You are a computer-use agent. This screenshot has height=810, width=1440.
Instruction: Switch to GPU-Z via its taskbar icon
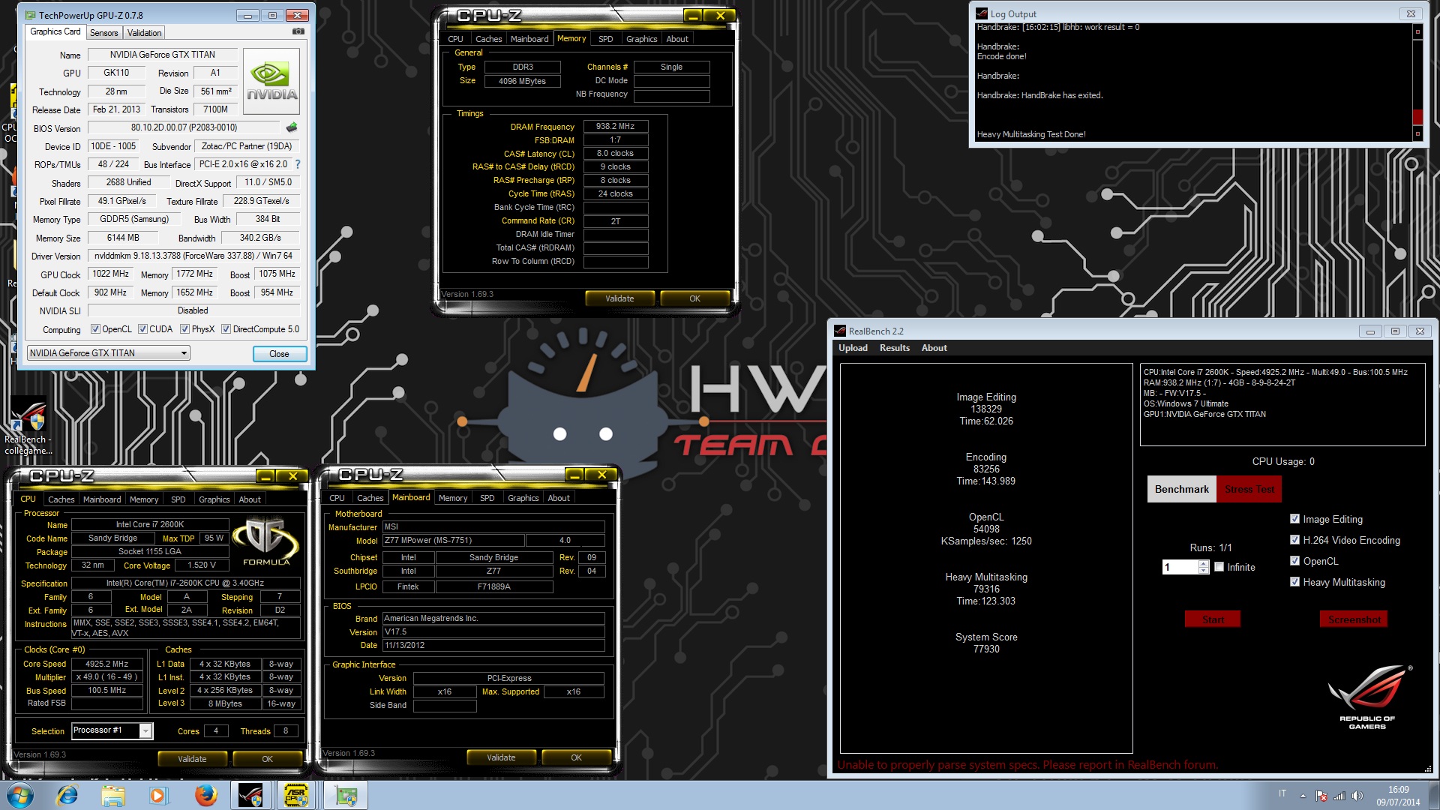pyautogui.click(x=346, y=795)
